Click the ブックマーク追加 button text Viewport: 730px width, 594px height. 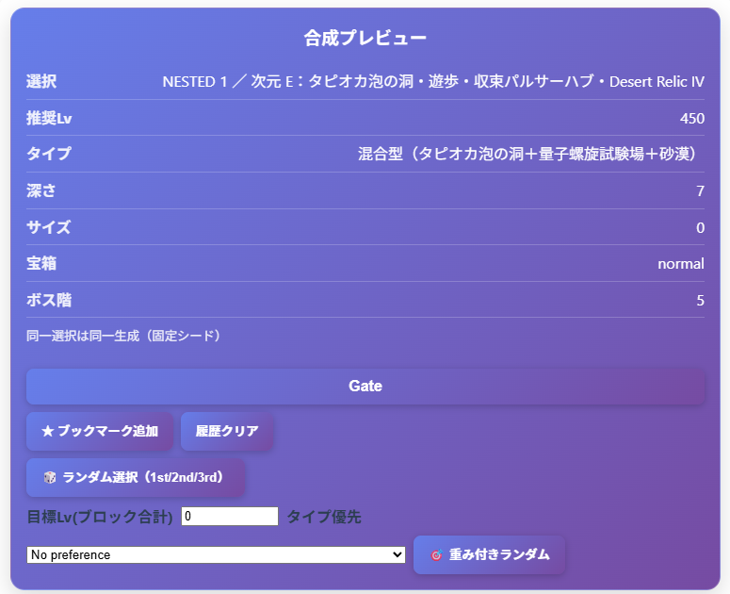tap(107, 431)
